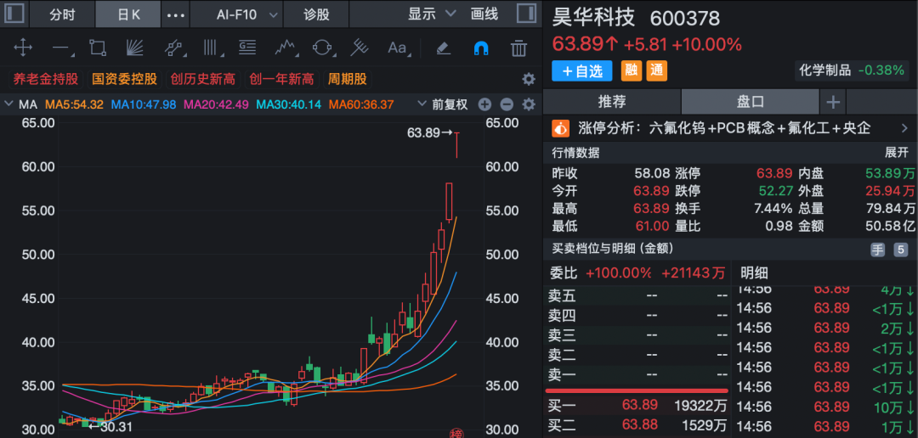918x438 pixels.
Task: Activate the eraser drawing tool
Action: (x=444, y=48)
